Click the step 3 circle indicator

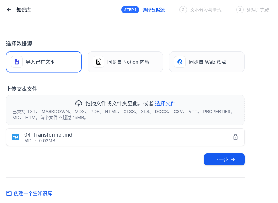(x=240, y=10)
